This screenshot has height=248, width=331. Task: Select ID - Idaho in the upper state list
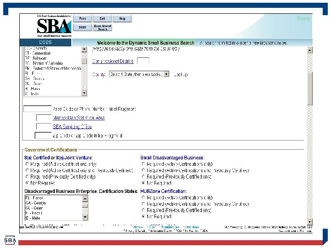53,94
